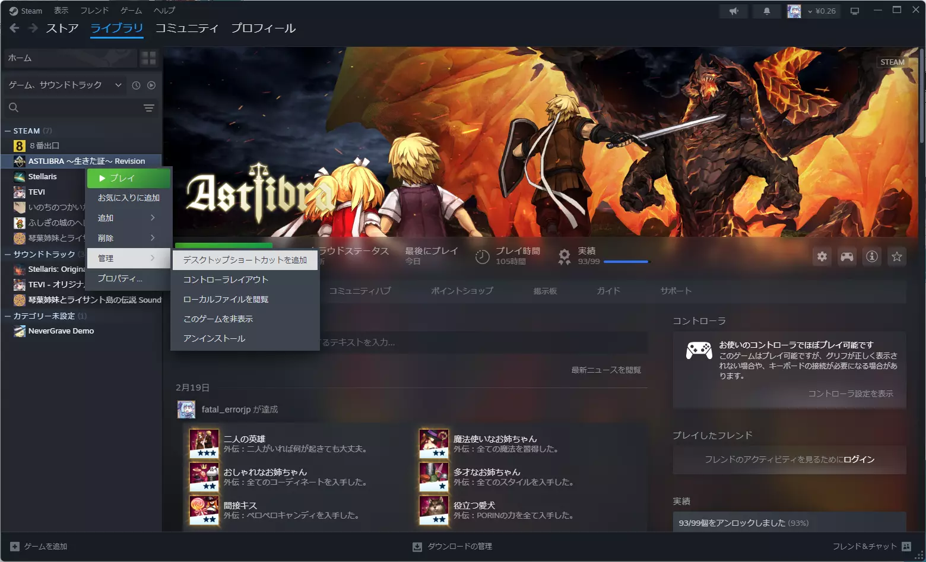Screen dimensions: 926x562
Task: Open the ヘルプ menu
Action: point(164,11)
